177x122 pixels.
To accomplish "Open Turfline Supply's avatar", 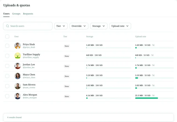I will tap(18, 56).
